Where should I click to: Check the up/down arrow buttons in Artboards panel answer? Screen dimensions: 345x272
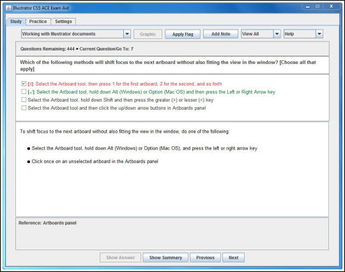[x=24, y=108]
